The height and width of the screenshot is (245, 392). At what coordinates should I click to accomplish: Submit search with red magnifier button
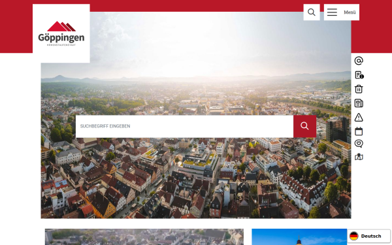[x=304, y=126]
